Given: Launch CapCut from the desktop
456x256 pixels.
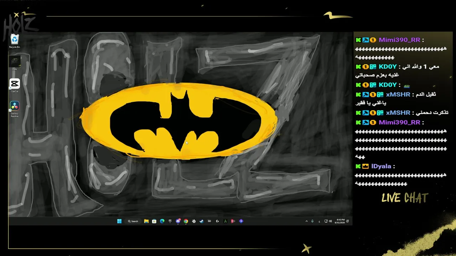Looking at the screenshot, I should (15, 86).
